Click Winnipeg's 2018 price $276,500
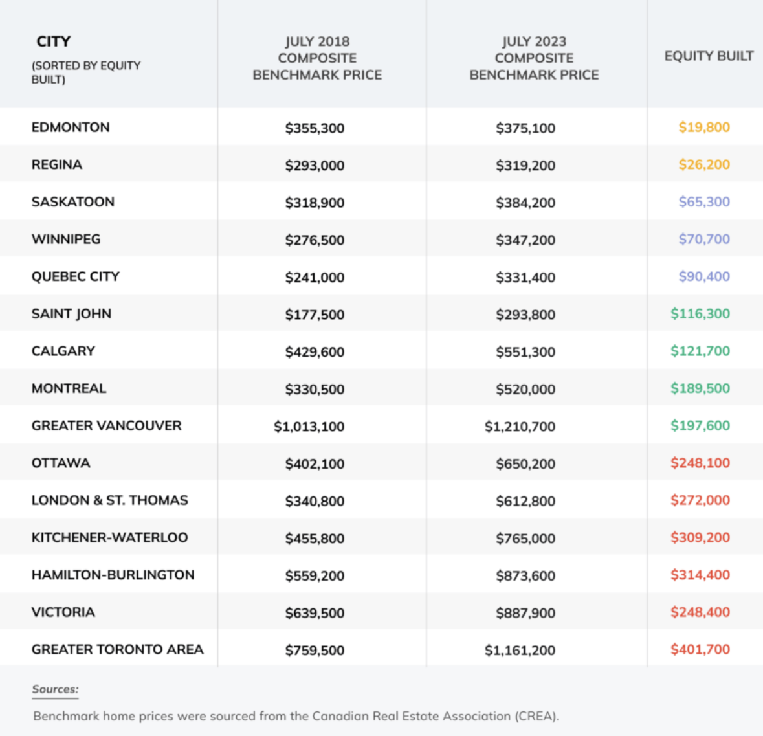The height and width of the screenshot is (736, 763). [x=315, y=240]
